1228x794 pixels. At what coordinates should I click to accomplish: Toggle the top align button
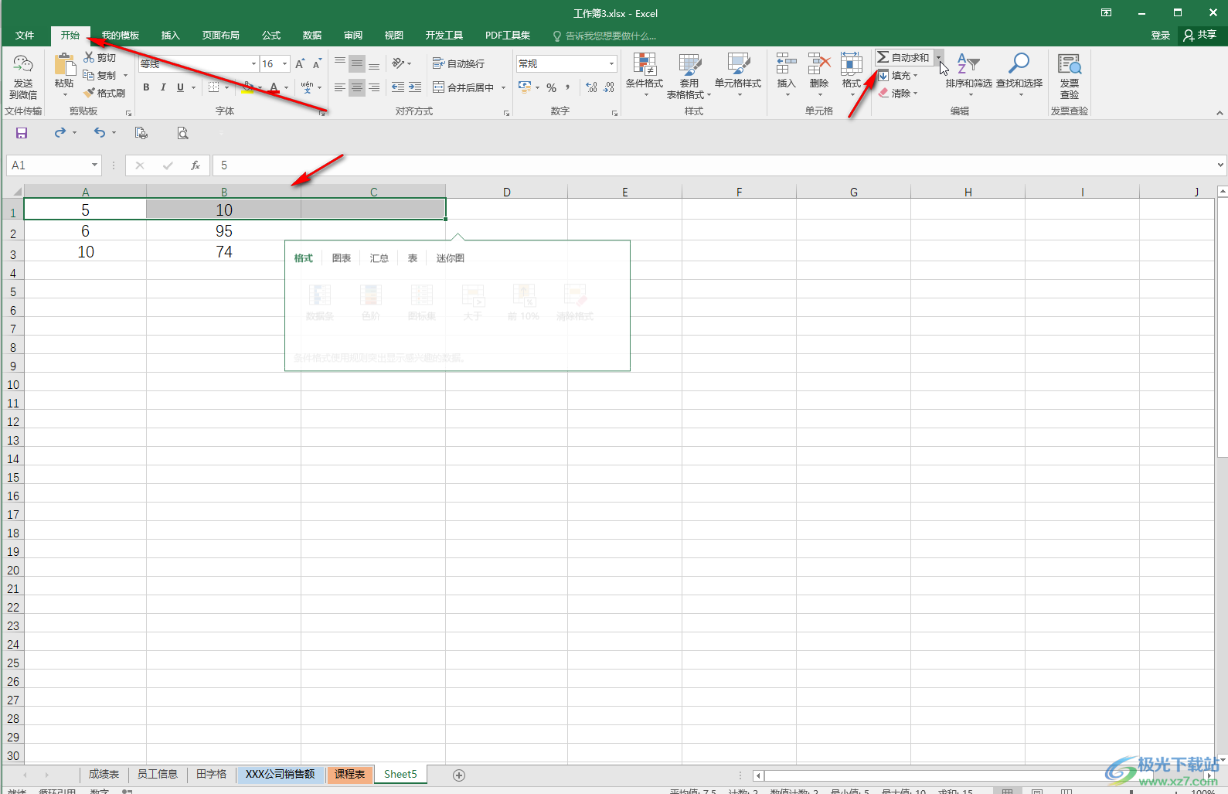pyautogui.click(x=340, y=63)
